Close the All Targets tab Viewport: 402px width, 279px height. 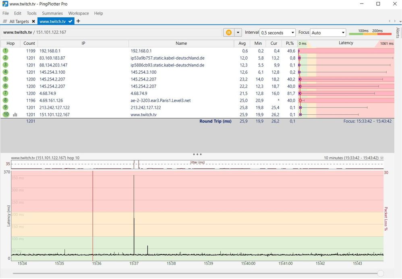click(33, 21)
